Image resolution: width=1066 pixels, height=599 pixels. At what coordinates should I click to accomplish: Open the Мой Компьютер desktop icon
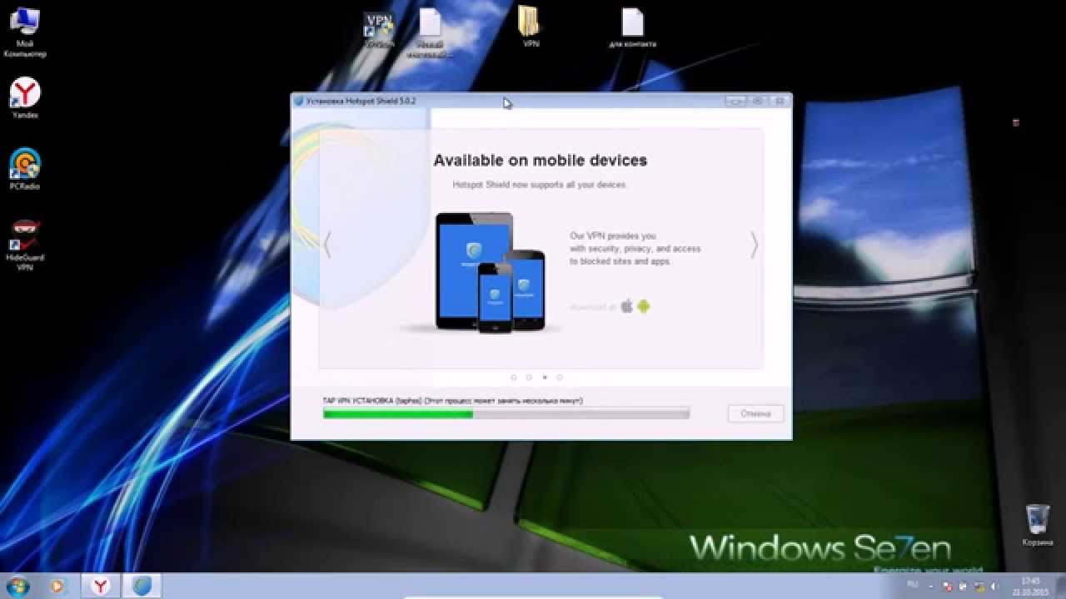tap(25, 33)
